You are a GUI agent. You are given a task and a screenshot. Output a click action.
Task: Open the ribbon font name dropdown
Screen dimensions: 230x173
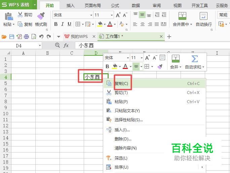pos(91,15)
